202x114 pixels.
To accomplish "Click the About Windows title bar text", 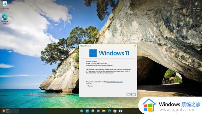I will [x=86, y=46].
